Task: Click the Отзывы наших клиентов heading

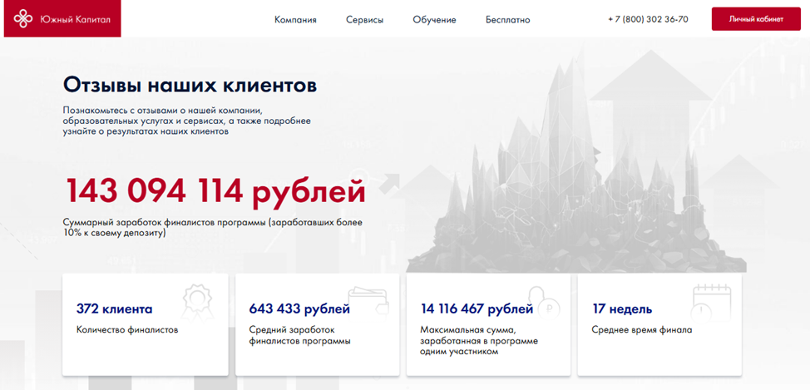Action: click(190, 85)
